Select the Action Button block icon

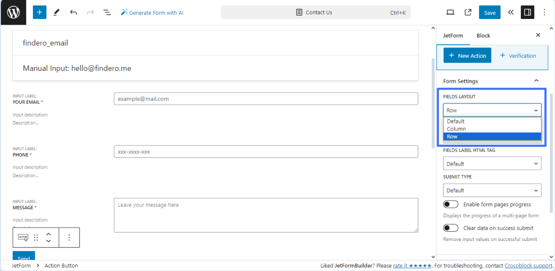pyautogui.click(x=22, y=237)
